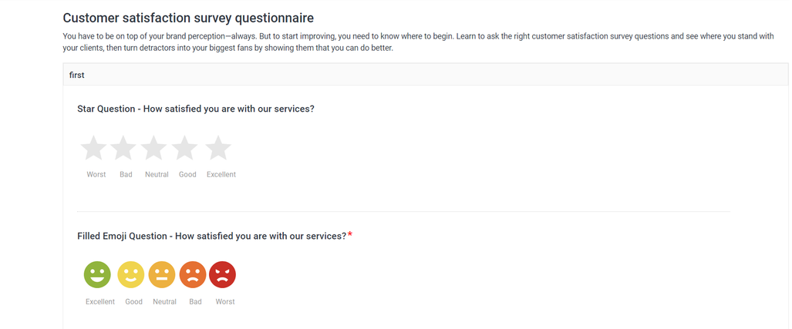Select the first star rated Worst
This screenshot has width=792, height=329.
coord(94,148)
